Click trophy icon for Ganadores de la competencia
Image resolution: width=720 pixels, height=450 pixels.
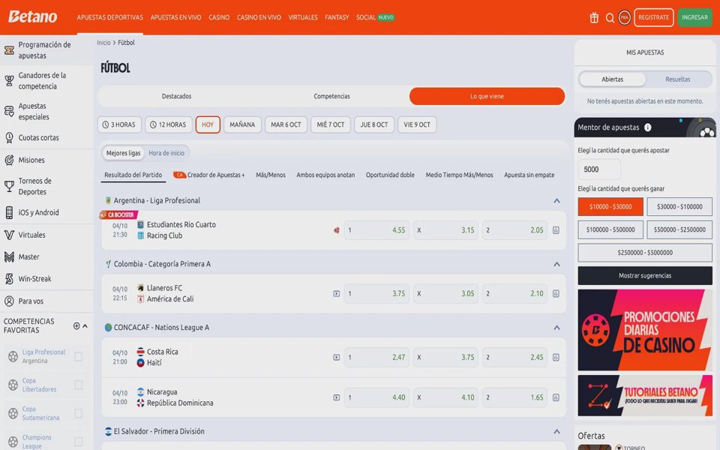coord(9,81)
